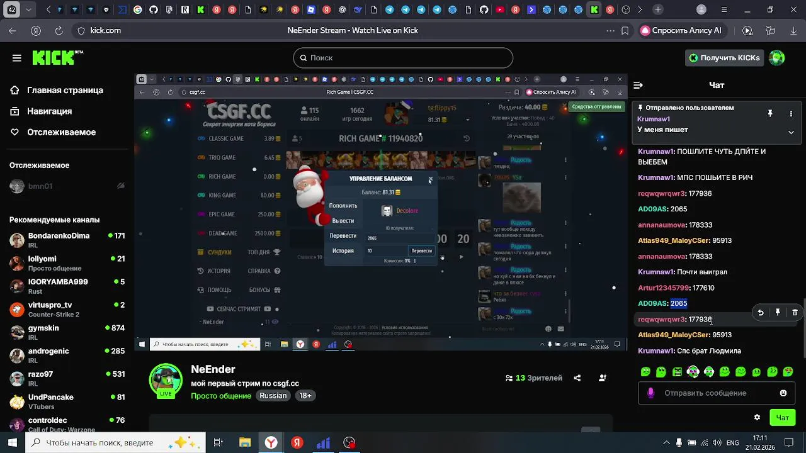
Task: Click the purple microphone icon in chat input
Action: click(650, 393)
